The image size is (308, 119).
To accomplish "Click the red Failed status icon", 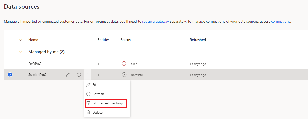I will (x=124, y=64).
